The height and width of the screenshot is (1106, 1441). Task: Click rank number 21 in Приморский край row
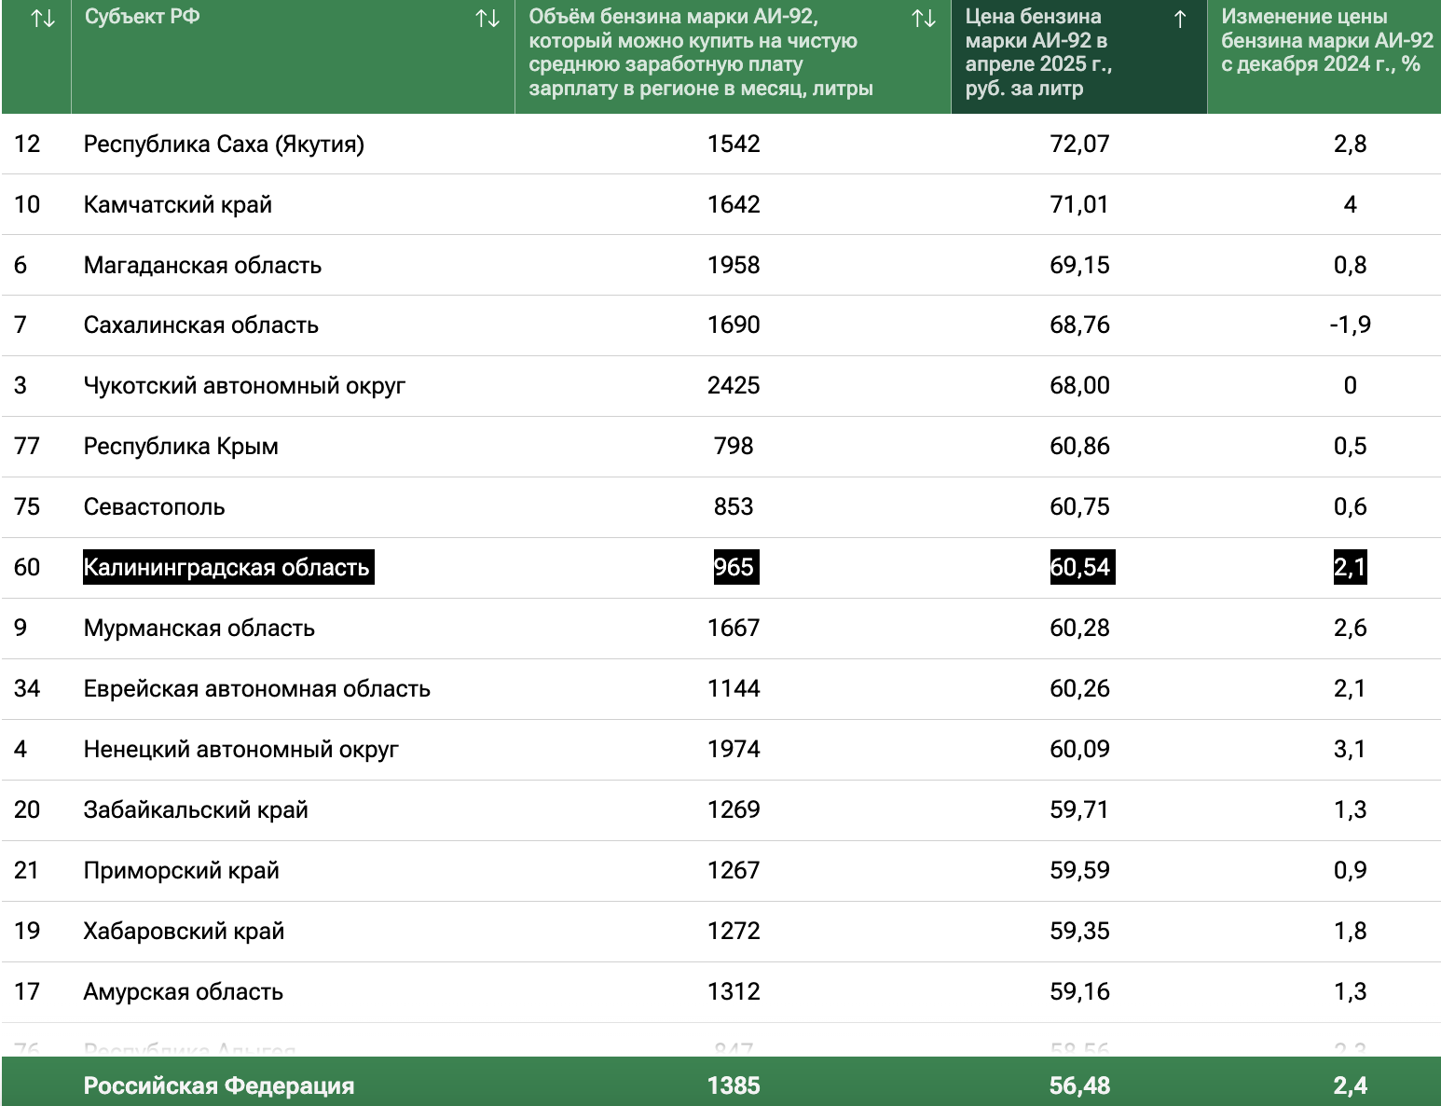pos(27,871)
